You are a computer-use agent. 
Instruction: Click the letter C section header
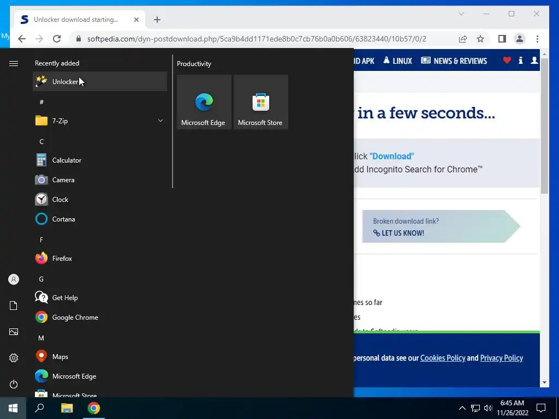pyautogui.click(x=41, y=141)
